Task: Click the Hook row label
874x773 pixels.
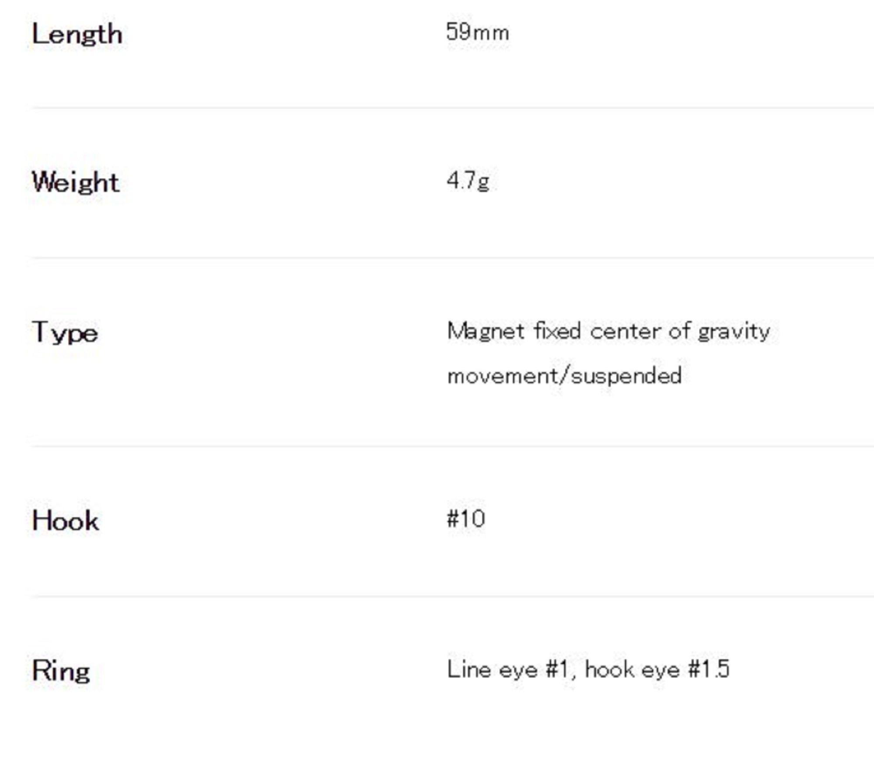Action: 66,521
